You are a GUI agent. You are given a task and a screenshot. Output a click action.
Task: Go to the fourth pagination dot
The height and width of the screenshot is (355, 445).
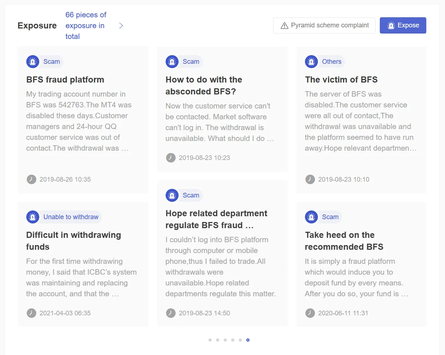click(233, 340)
